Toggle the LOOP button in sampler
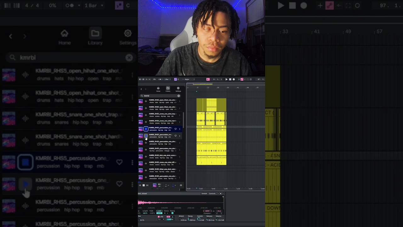Screen dimensions: 403x227 [159, 211]
